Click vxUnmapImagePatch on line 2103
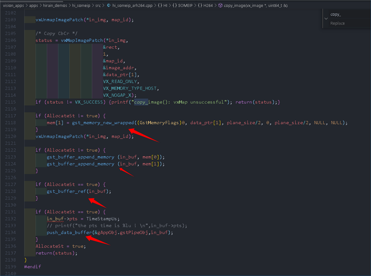The image size is (371, 276). [x=59, y=20]
